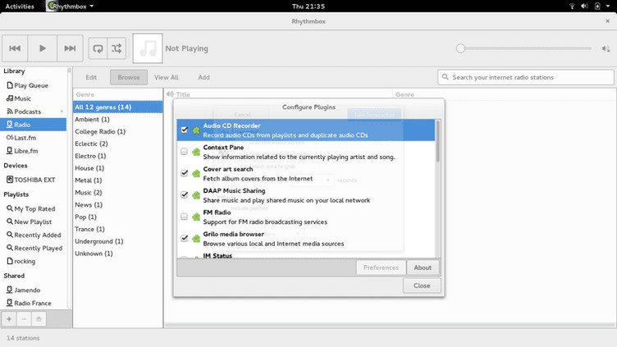The image size is (617, 347).
Task: Select Trance (1) genre
Action: click(117, 229)
